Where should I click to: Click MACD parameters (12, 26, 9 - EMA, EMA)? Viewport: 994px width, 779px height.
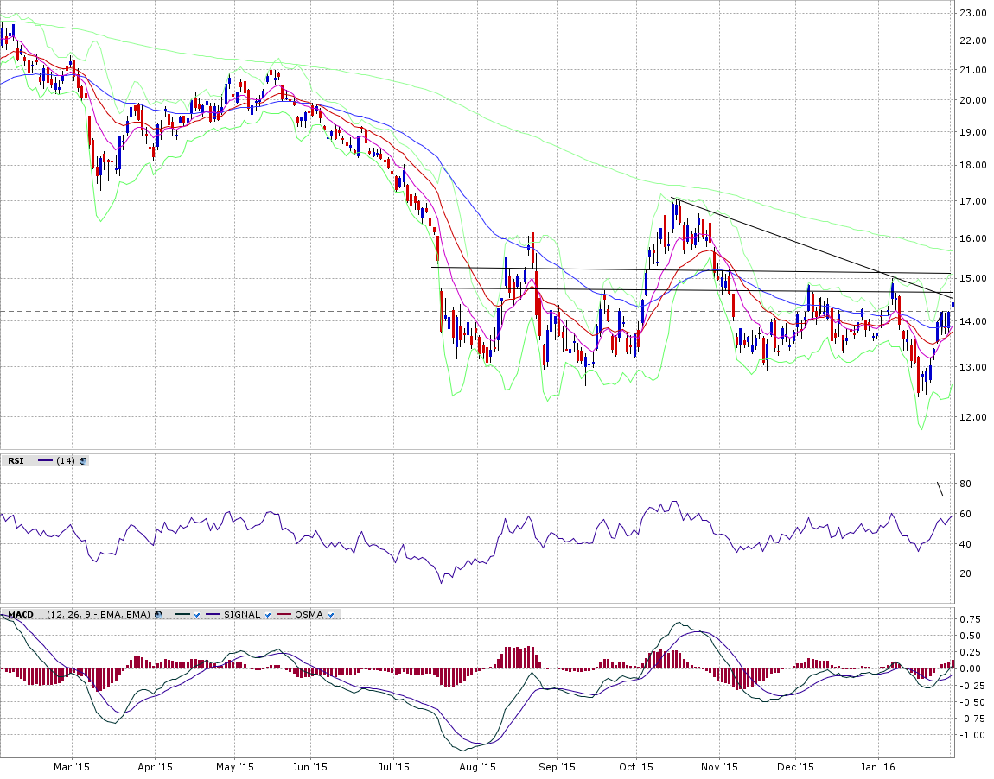click(99, 614)
